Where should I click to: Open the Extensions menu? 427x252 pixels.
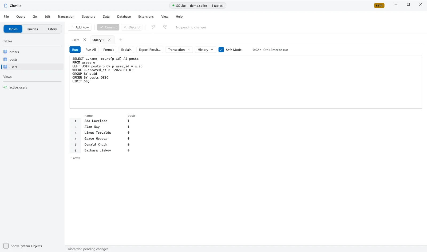146,17
